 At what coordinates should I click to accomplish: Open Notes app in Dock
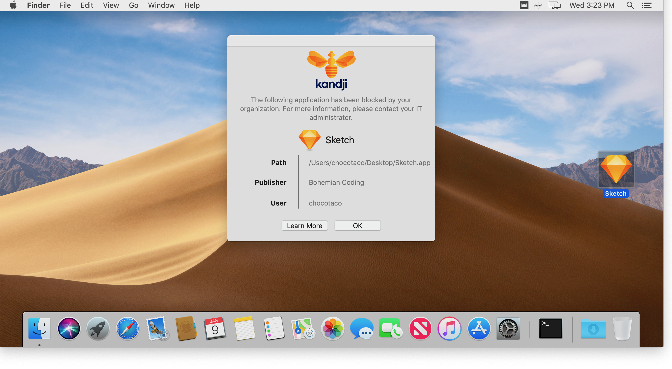coord(245,328)
